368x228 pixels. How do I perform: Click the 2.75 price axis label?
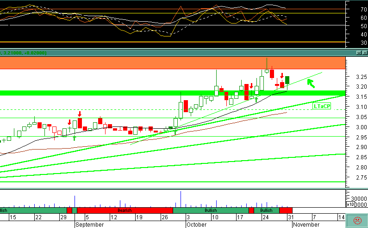pos(362,177)
